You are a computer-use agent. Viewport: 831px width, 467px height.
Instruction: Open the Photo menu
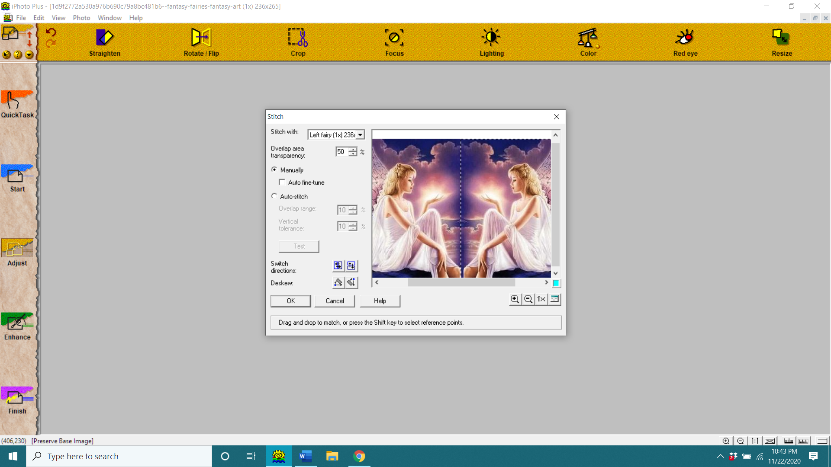[81, 18]
